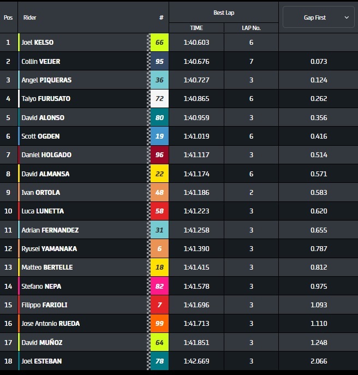Click the dark red number 96 badge
Viewport: 358px width, 375px height.
pyautogui.click(x=159, y=155)
